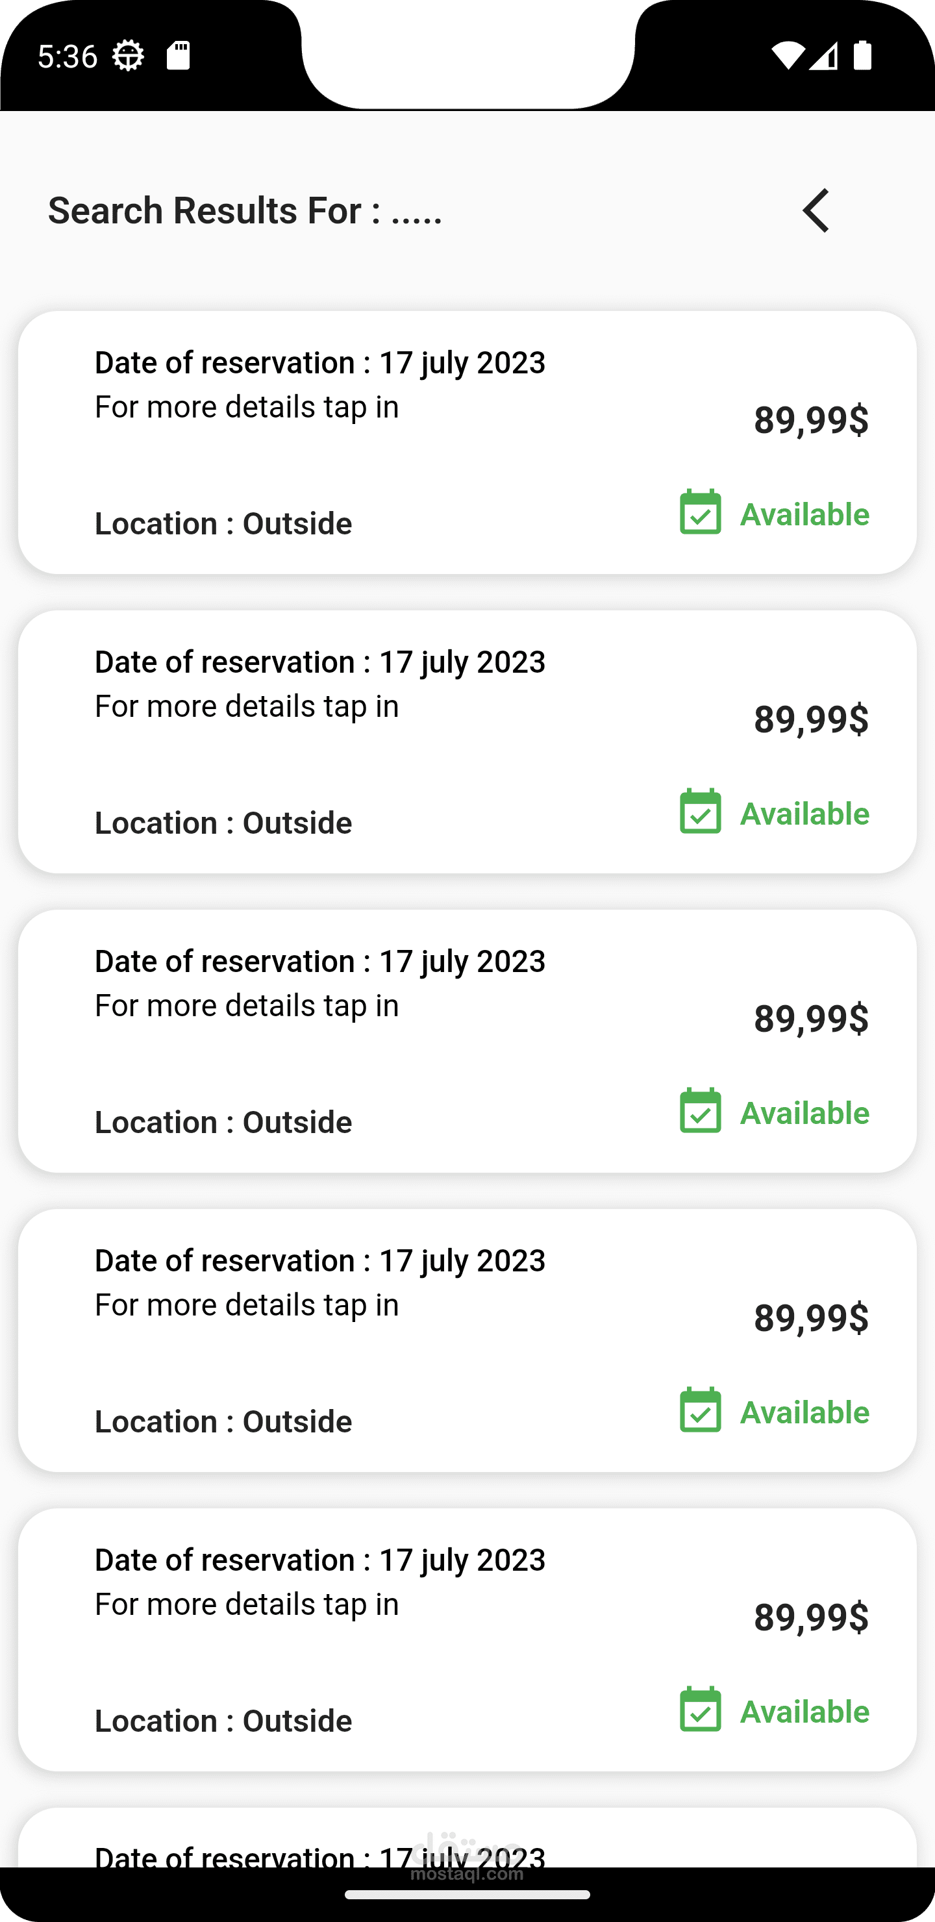
Task: Click the fourth card's calendar check icon
Action: 700,1410
